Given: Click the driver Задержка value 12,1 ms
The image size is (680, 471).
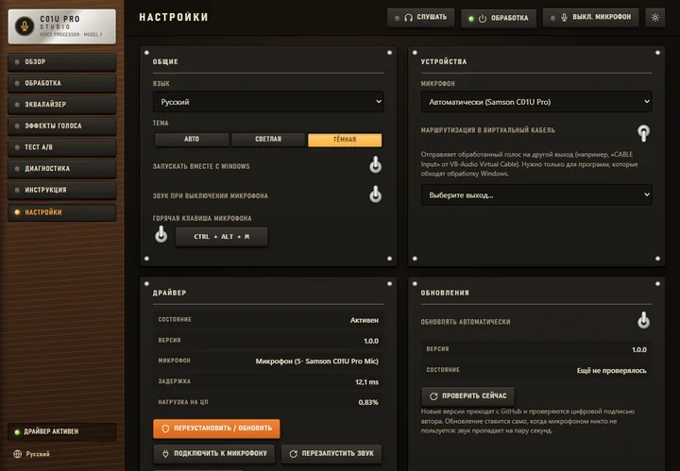Looking at the screenshot, I should tap(366, 382).
